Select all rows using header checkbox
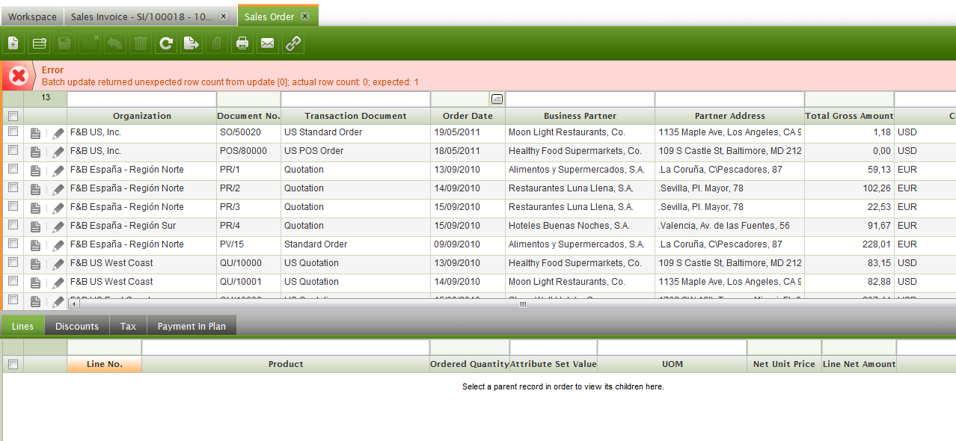The width and height of the screenshot is (956, 441). (13, 116)
